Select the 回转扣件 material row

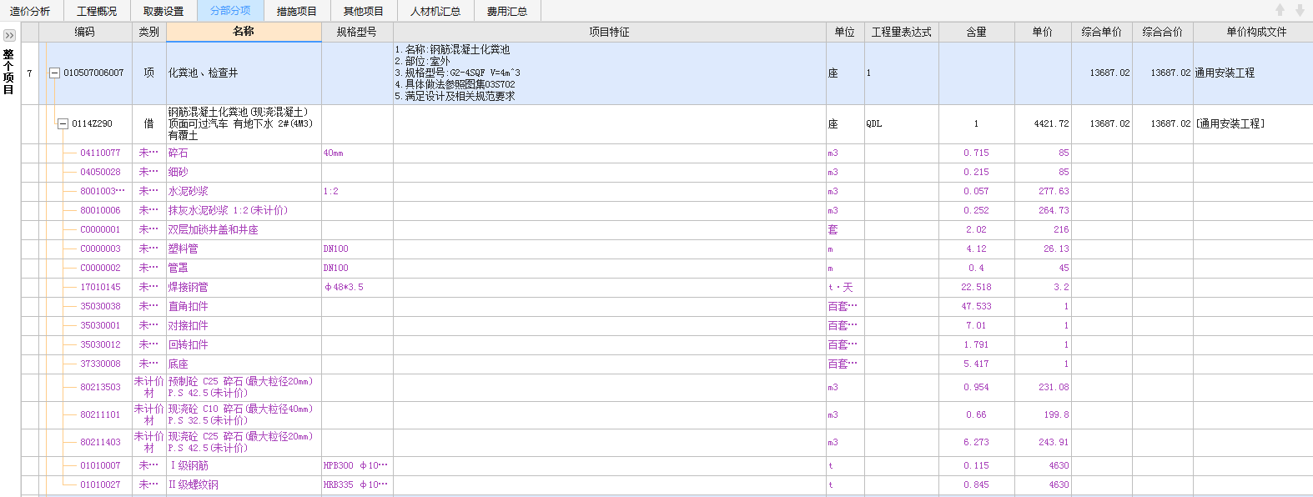[667, 345]
